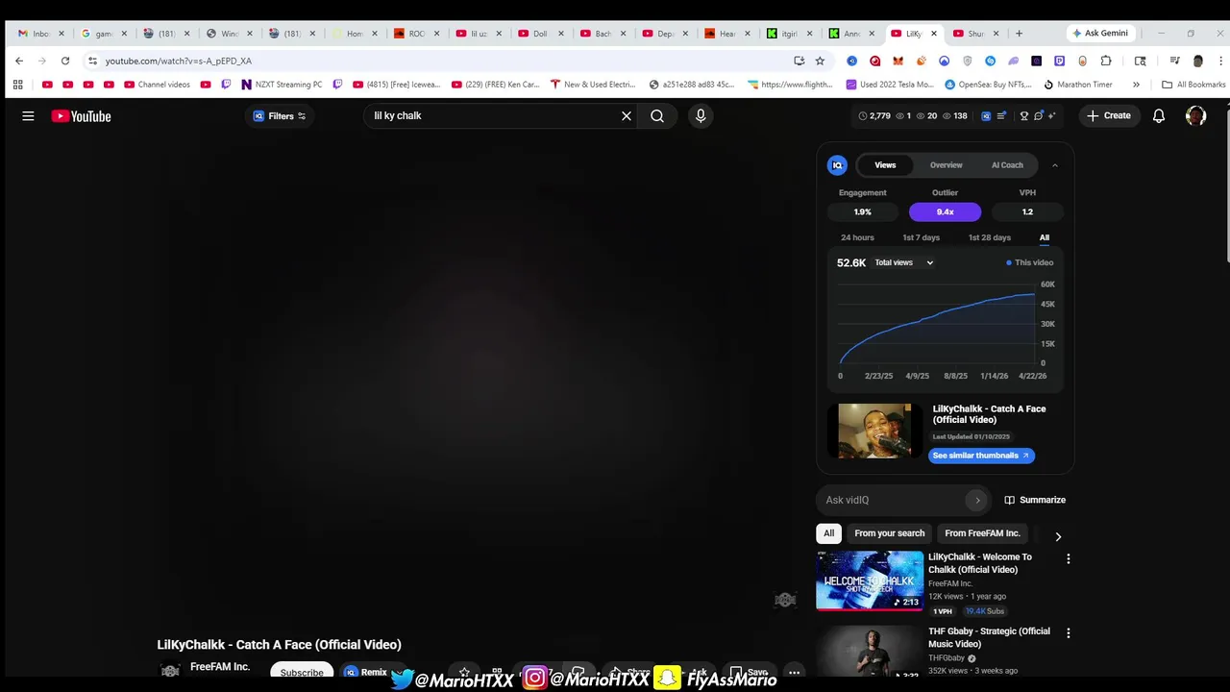Select the Engagement 1.9% metric
Viewport: 1230px width, 692px height.
[862, 211]
